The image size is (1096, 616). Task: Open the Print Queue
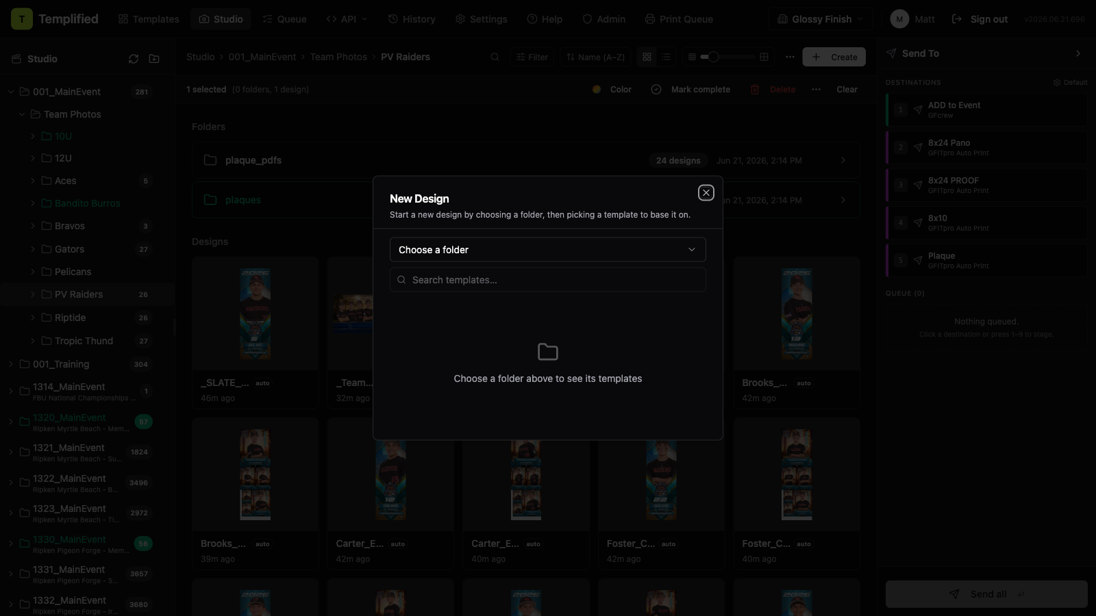pyautogui.click(x=679, y=19)
